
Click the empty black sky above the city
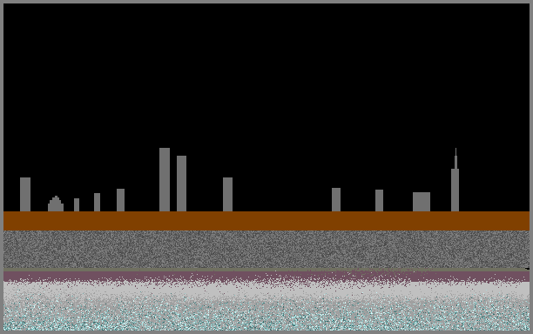click(x=266, y=75)
